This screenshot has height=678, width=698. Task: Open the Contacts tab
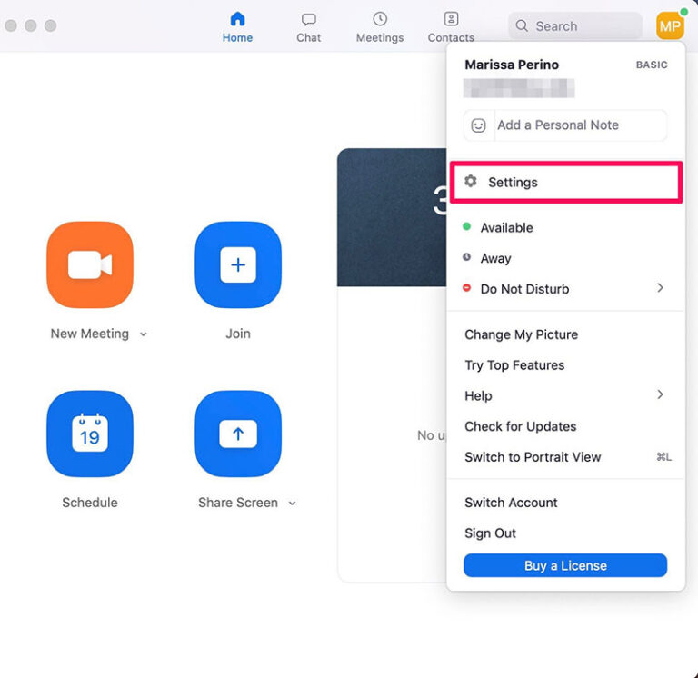(451, 27)
